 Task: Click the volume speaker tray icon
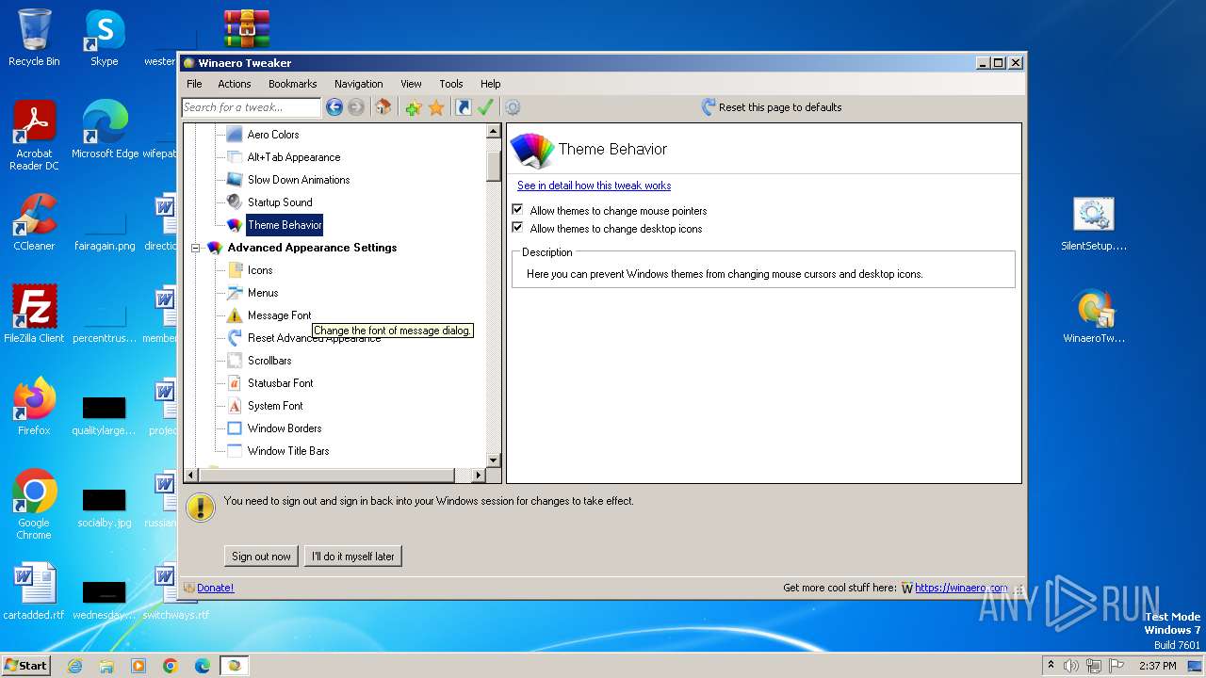(x=1071, y=666)
